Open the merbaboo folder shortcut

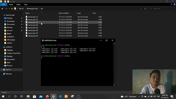[10, 37]
